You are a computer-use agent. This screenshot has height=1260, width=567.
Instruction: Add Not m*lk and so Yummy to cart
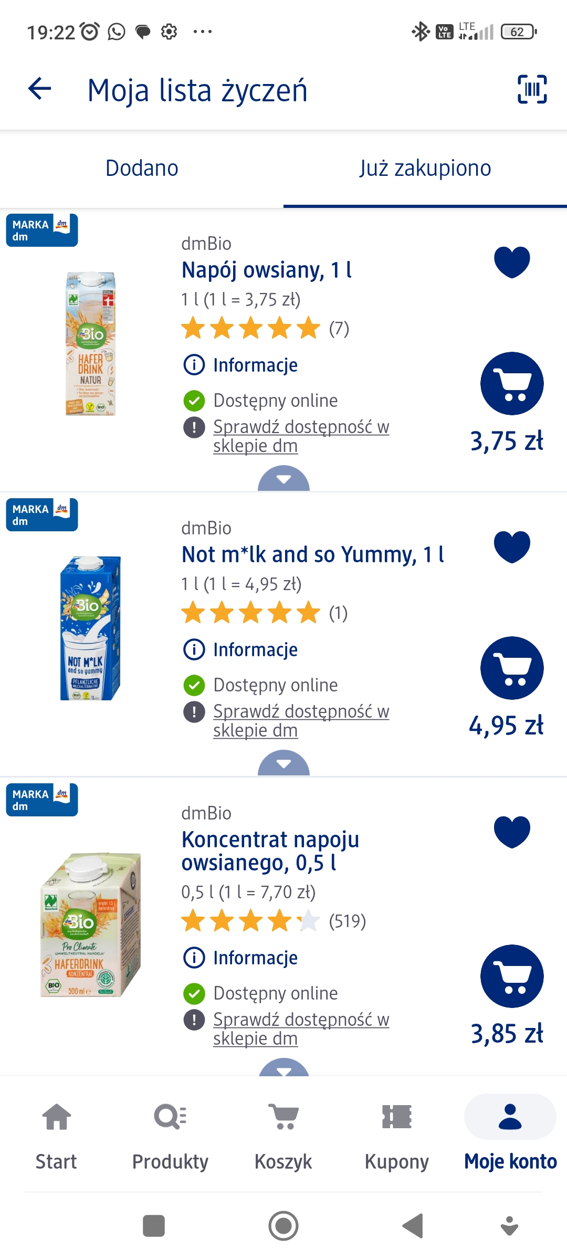click(x=512, y=668)
